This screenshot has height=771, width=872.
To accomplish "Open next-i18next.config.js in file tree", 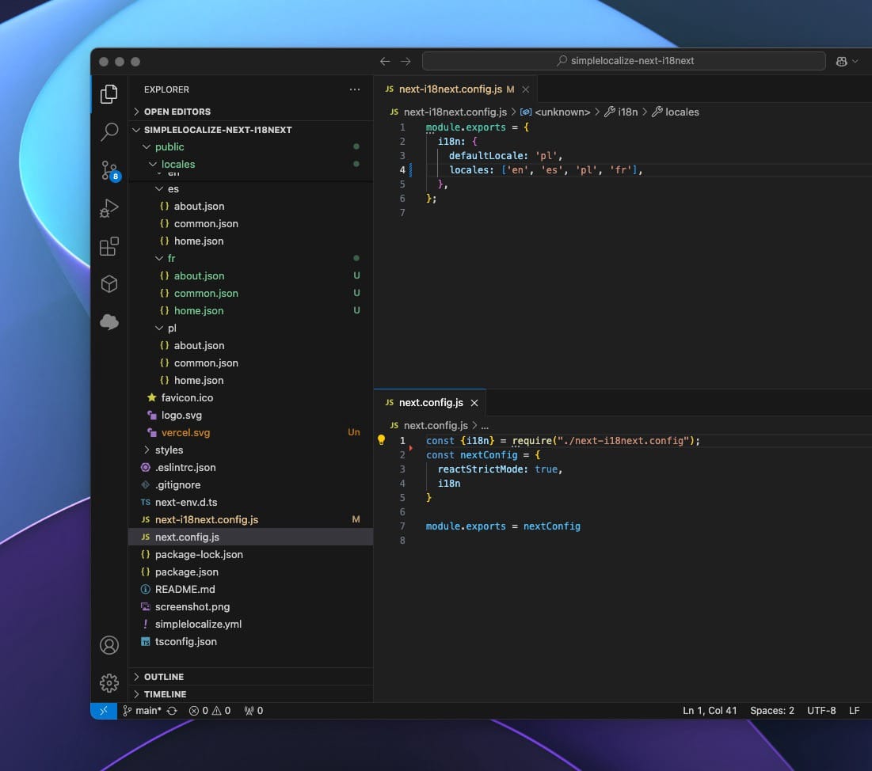I will tap(207, 520).
